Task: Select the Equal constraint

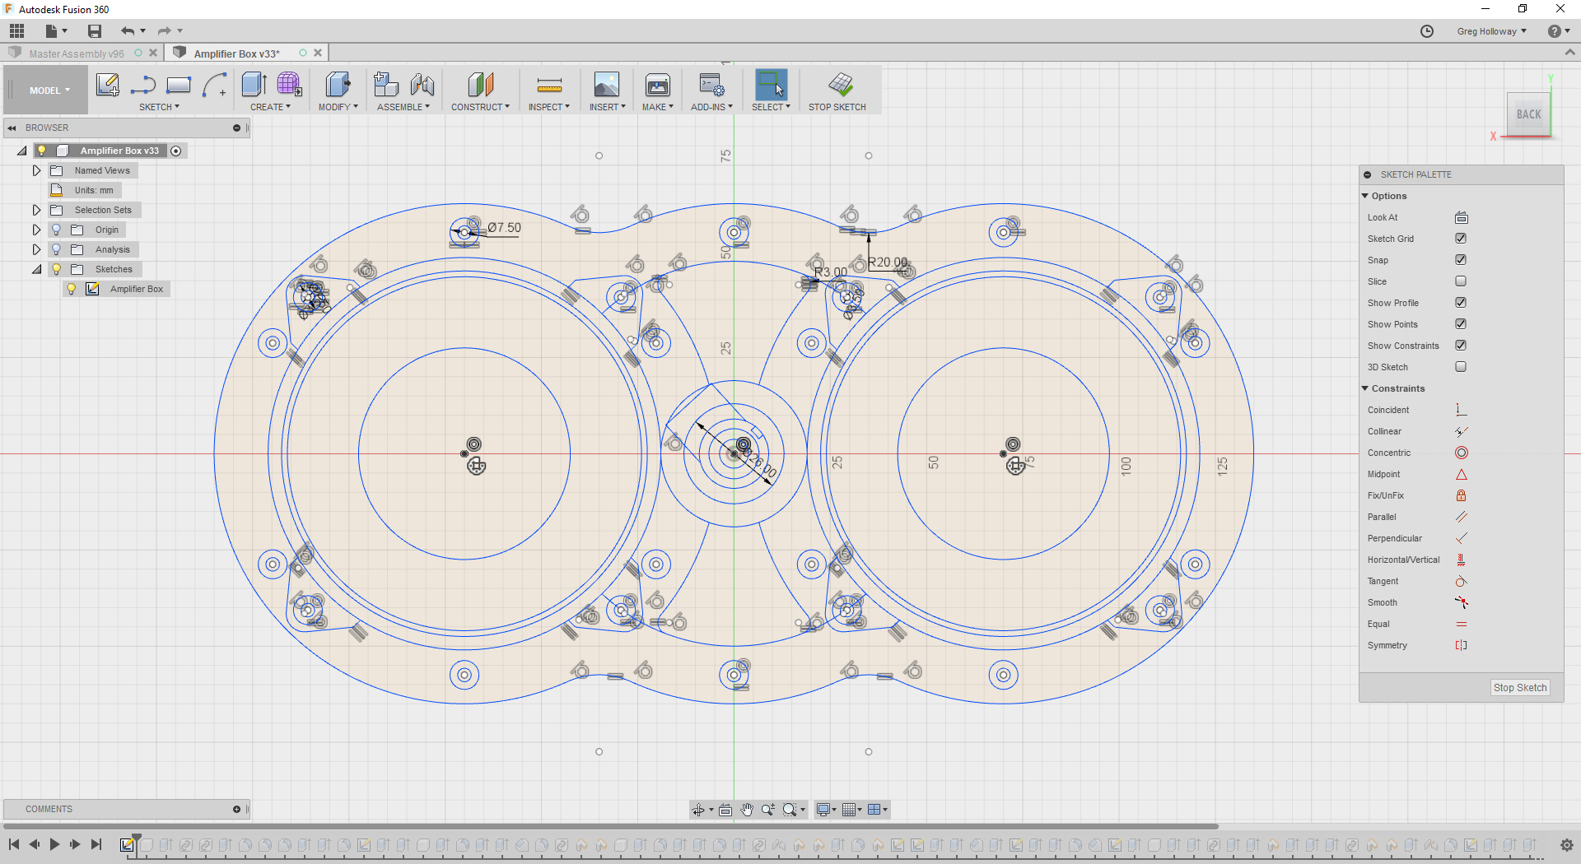Action: click(1462, 624)
